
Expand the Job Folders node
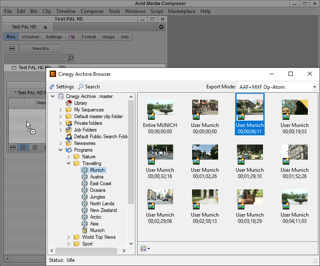61,130
